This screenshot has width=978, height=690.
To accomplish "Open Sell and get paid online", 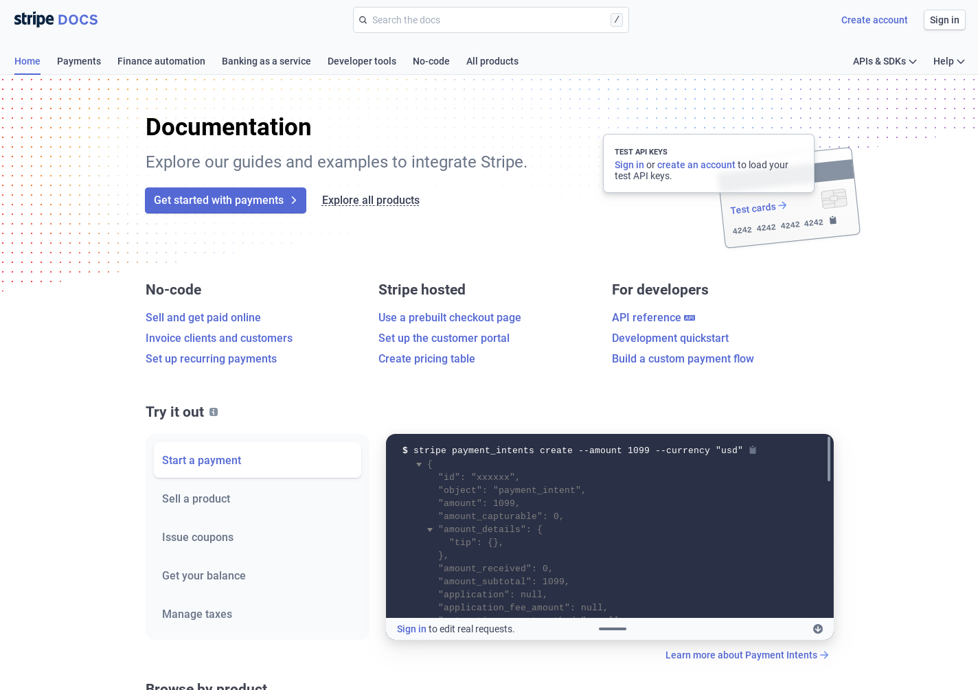I will [x=203, y=317].
